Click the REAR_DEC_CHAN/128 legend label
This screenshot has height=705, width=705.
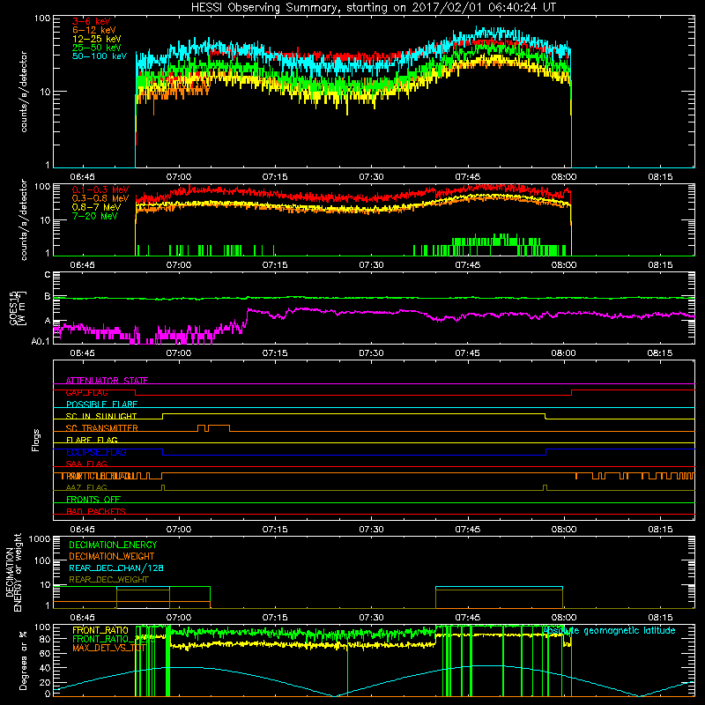[116, 568]
